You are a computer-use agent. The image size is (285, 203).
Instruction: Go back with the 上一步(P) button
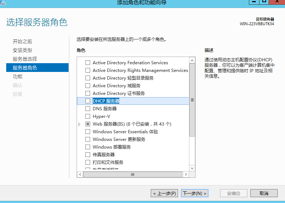[x=165, y=193]
